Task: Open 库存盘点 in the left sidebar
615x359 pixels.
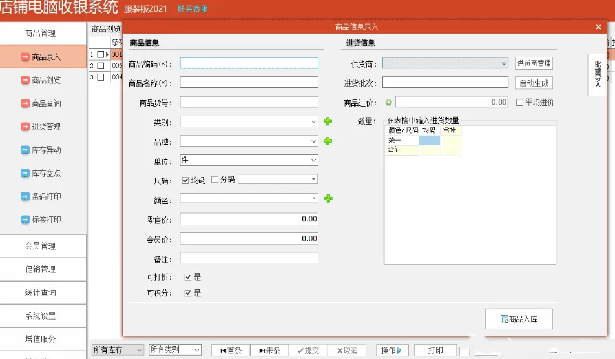Action: pos(43,173)
